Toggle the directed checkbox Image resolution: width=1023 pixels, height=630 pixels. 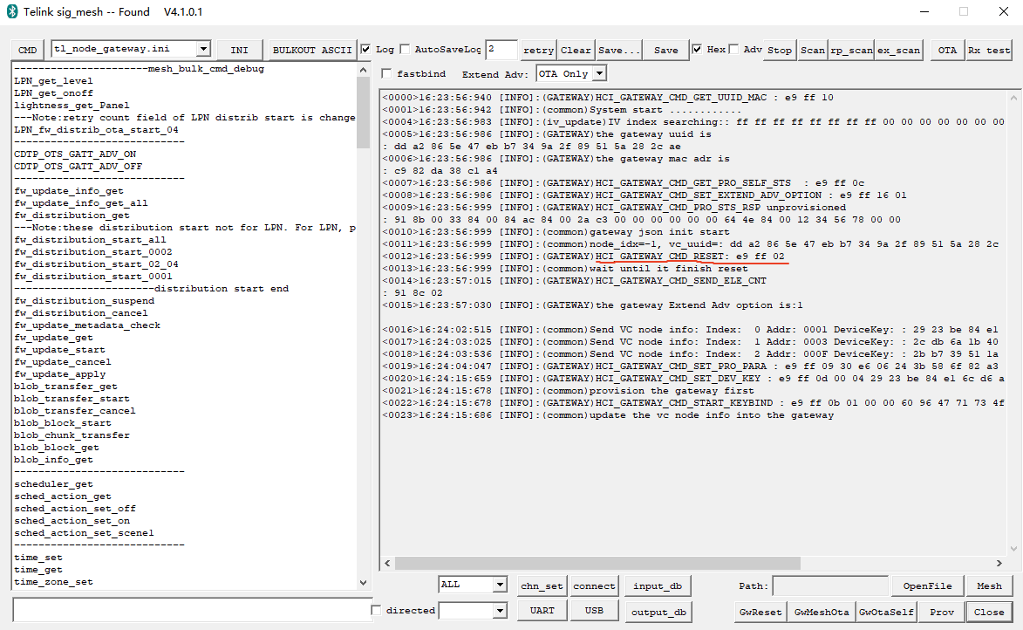coord(377,610)
